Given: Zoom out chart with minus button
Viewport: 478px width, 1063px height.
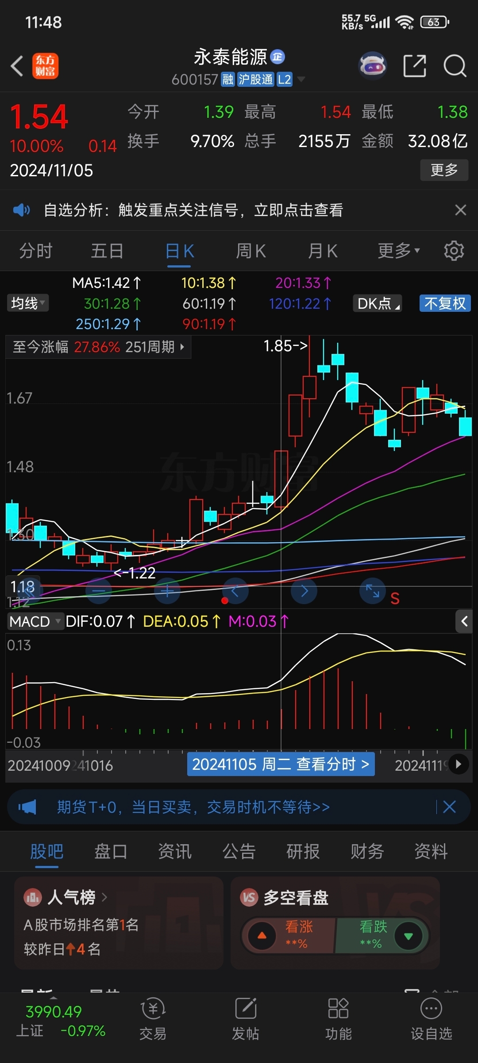Looking at the screenshot, I should tap(98, 591).
